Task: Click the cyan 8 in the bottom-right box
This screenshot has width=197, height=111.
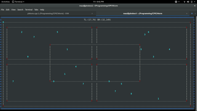Action: click(x=131, y=94)
